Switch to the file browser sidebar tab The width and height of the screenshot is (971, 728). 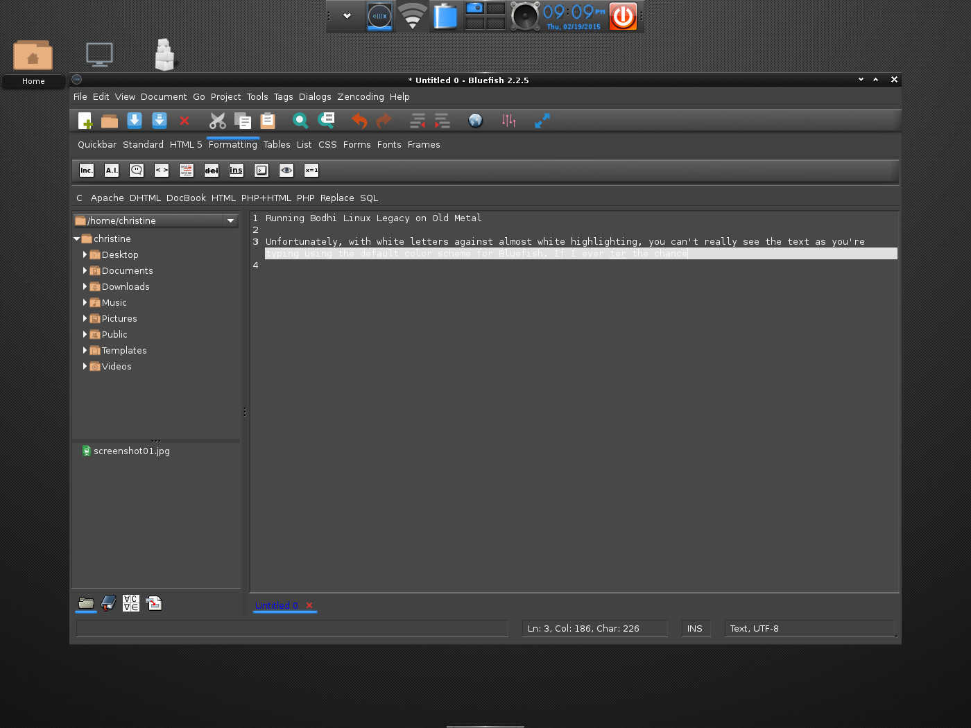(86, 603)
